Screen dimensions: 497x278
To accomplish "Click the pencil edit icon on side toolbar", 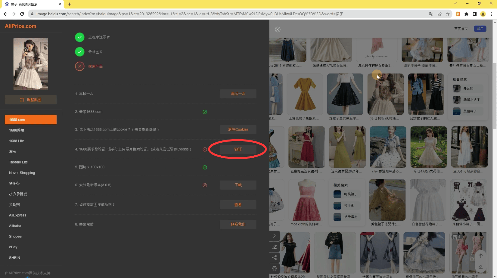I will pyautogui.click(x=274, y=247).
